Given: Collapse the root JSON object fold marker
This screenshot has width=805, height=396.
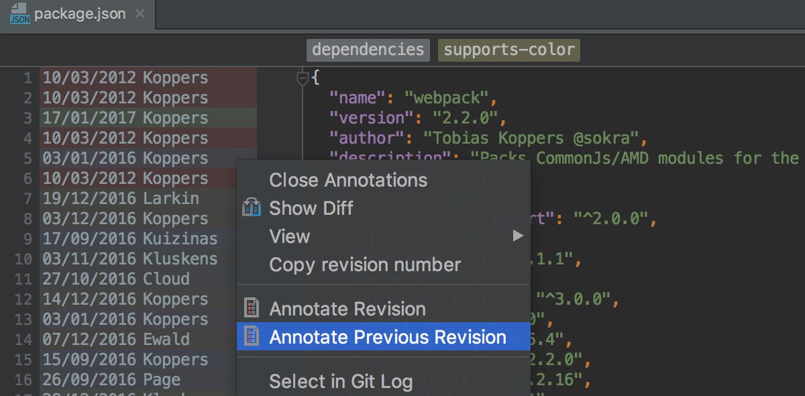Looking at the screenshot, I should pyautogui.click(x=303, y=78).
